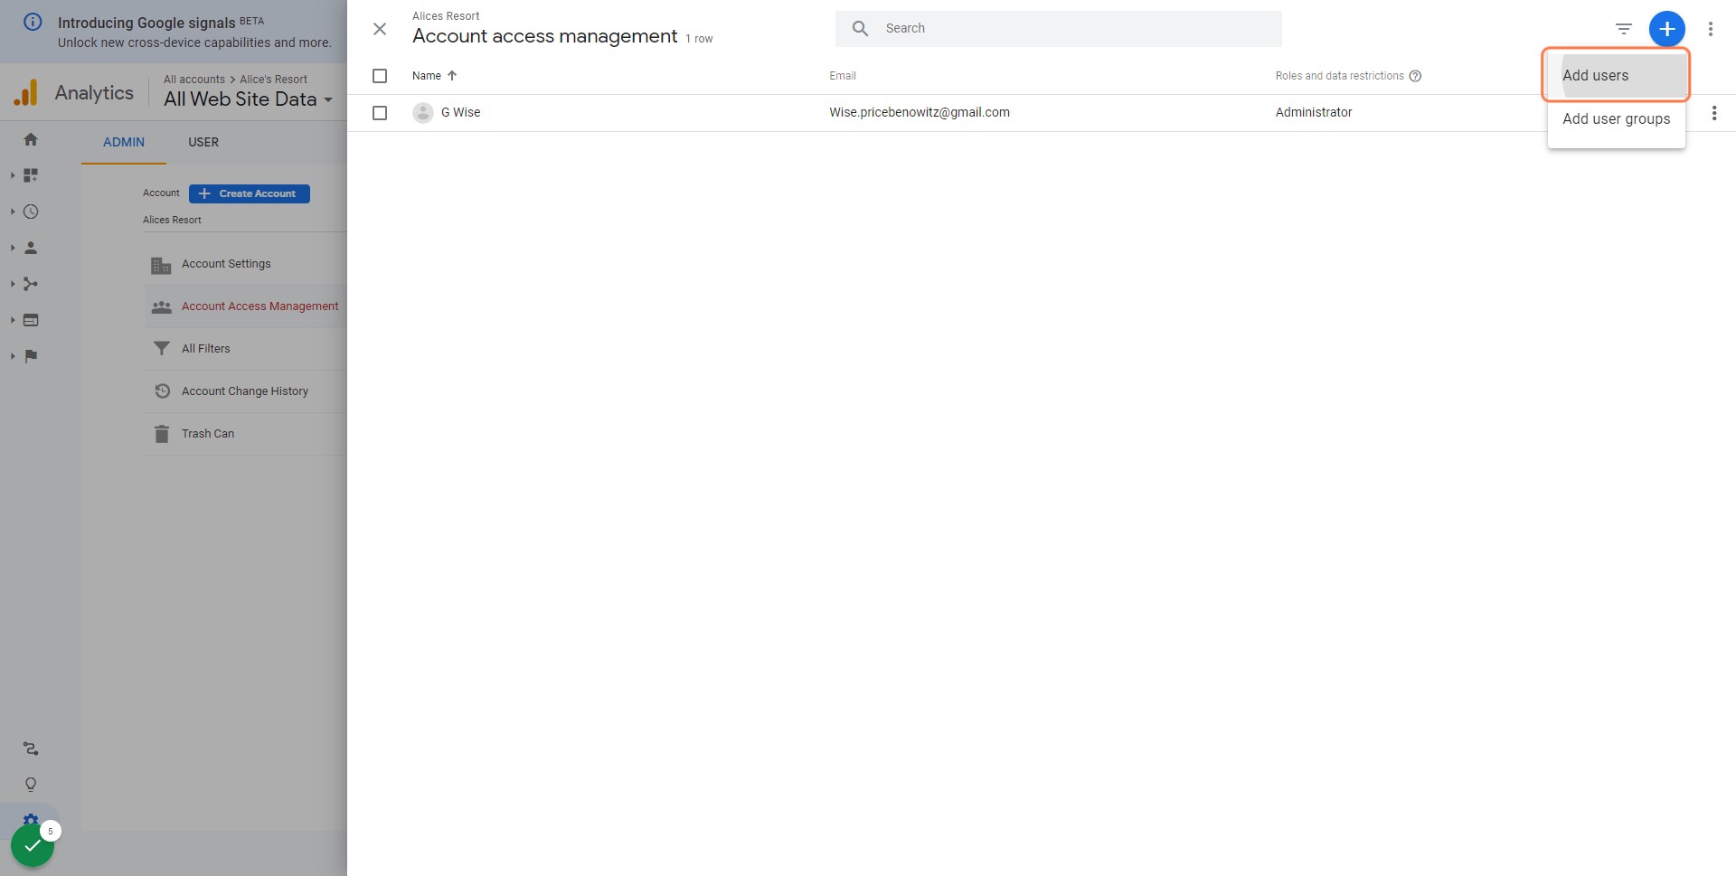Click the green checkmark badge icon
The width and height of the screenshot is (1736, 876).
[33, 845]
